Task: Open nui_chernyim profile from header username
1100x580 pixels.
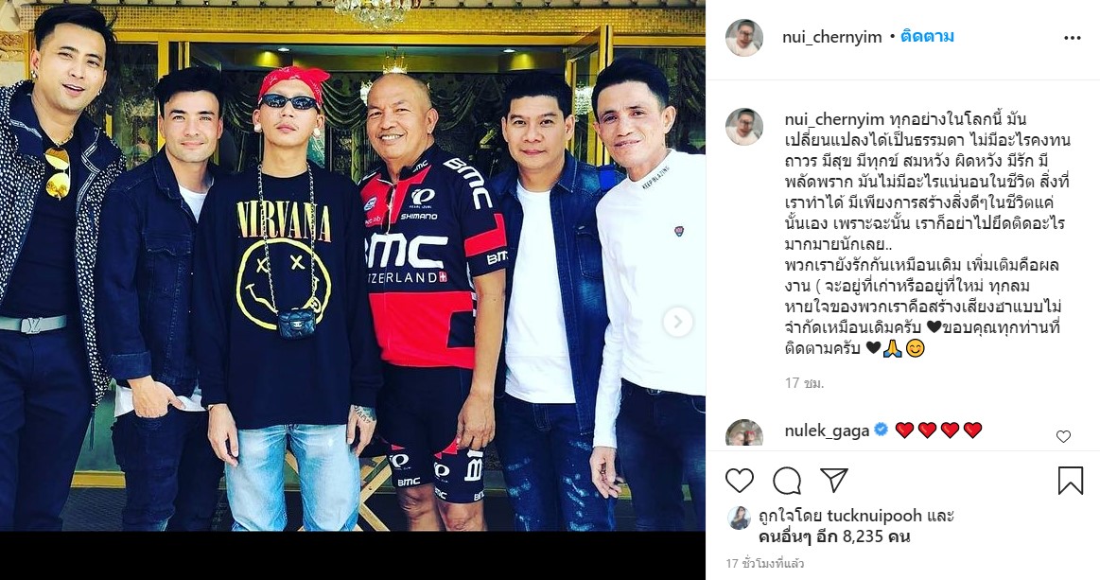Action: [x=832, y=37]
